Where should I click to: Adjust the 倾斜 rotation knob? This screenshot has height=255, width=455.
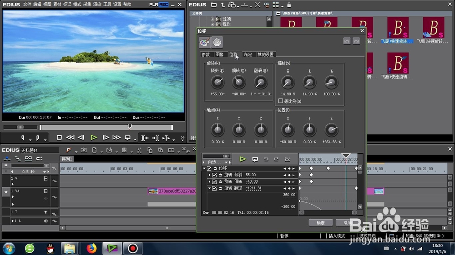217,83
